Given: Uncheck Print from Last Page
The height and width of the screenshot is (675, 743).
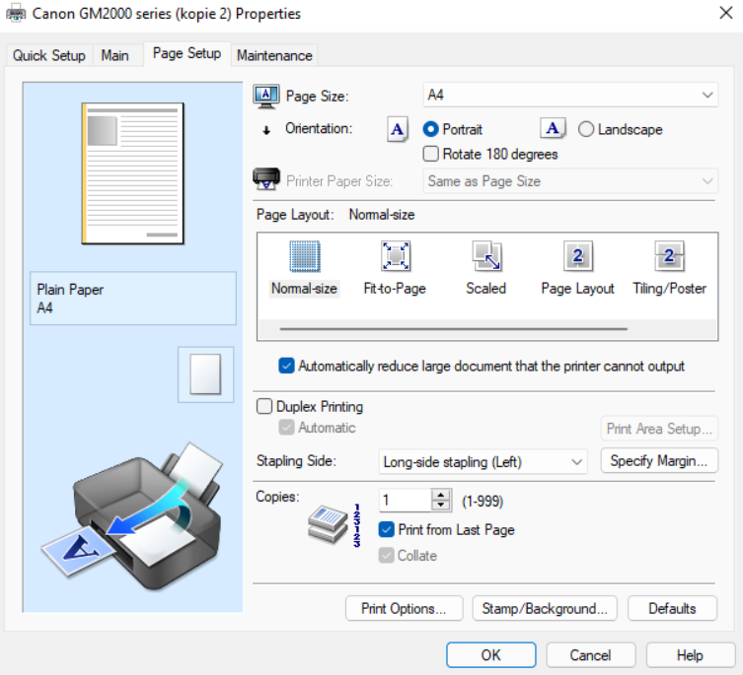Looking at the screenshot, I should 386,529.
